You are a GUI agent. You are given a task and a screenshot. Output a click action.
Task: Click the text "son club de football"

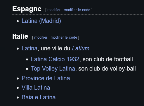108,59
